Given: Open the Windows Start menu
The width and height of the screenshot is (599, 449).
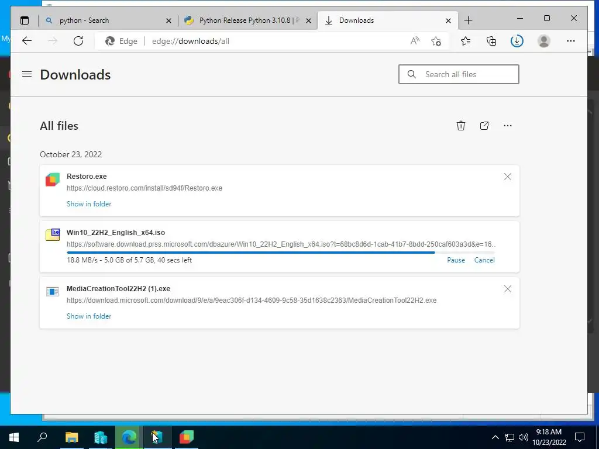Looking at the screenshot, I should coord(14,437).
